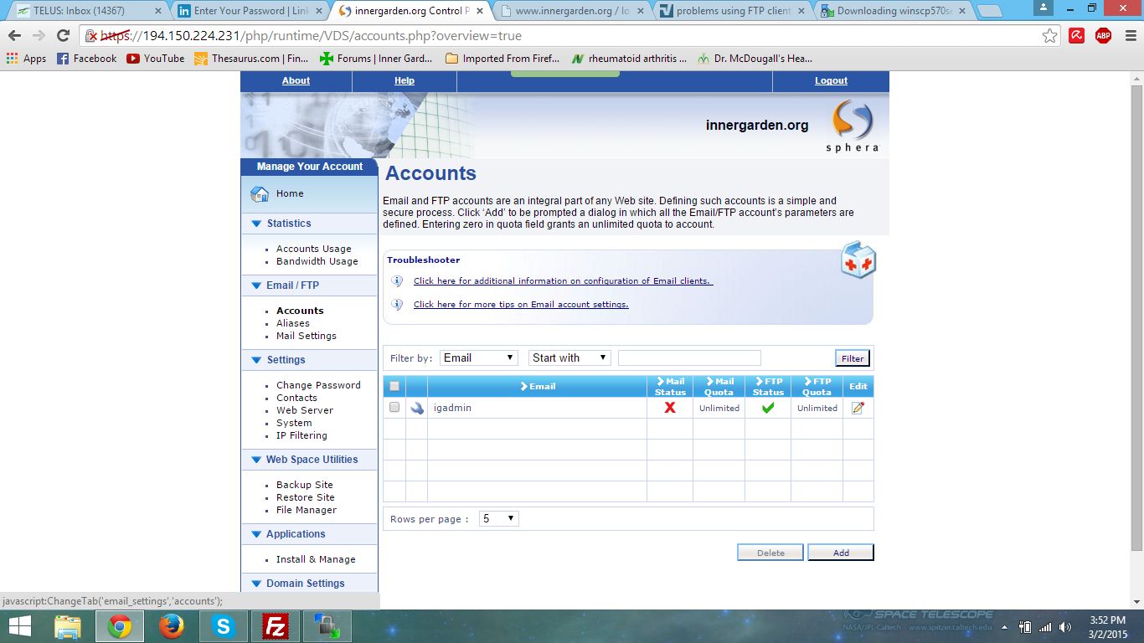Open the About menu
1144x643 pixels.
pyautogui.click(x=296, y=81)
